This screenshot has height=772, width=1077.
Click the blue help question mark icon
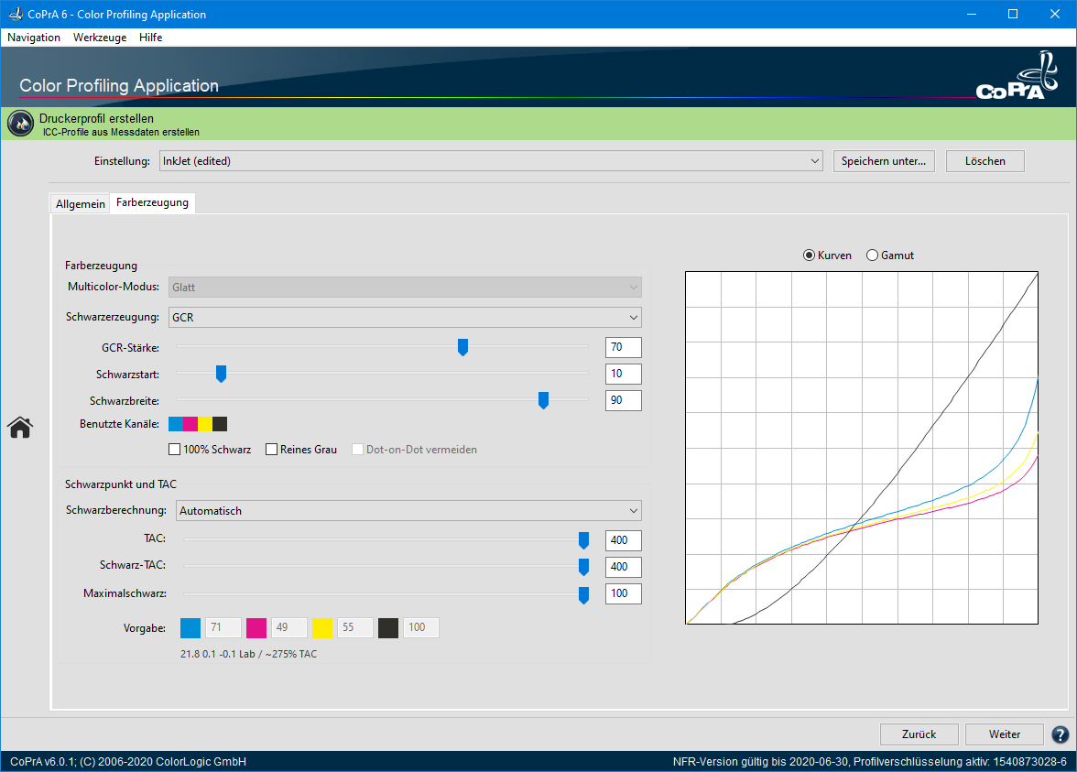1061,734
